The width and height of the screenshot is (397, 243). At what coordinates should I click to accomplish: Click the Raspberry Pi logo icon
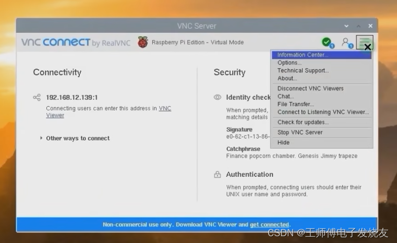(x=143, y=42)
